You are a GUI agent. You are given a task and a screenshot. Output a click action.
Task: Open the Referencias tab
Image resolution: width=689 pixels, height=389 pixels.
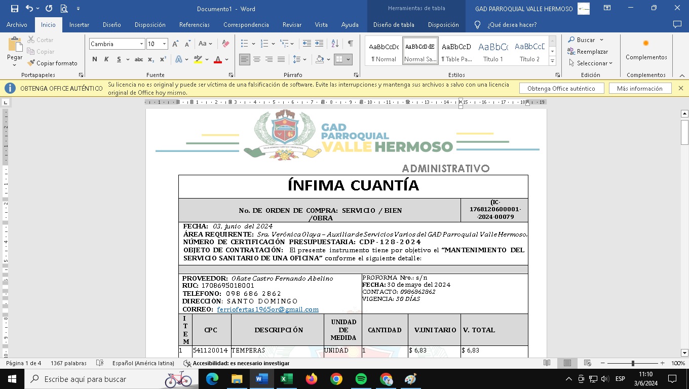[194, 25]
